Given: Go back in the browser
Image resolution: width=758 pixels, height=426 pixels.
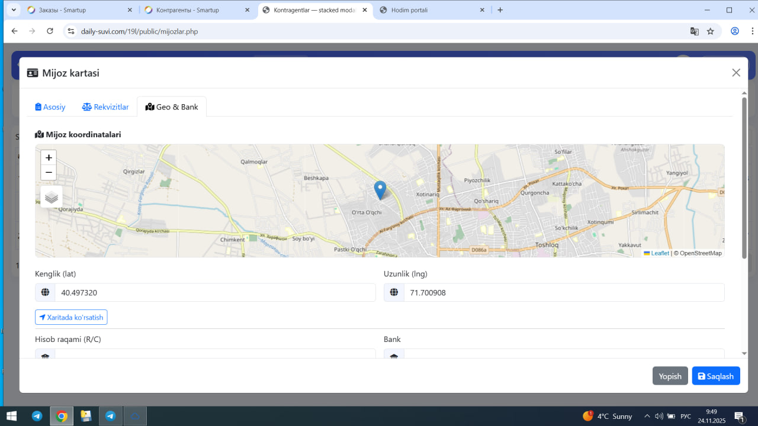Looking at the screenshot, I should (15, 31).
